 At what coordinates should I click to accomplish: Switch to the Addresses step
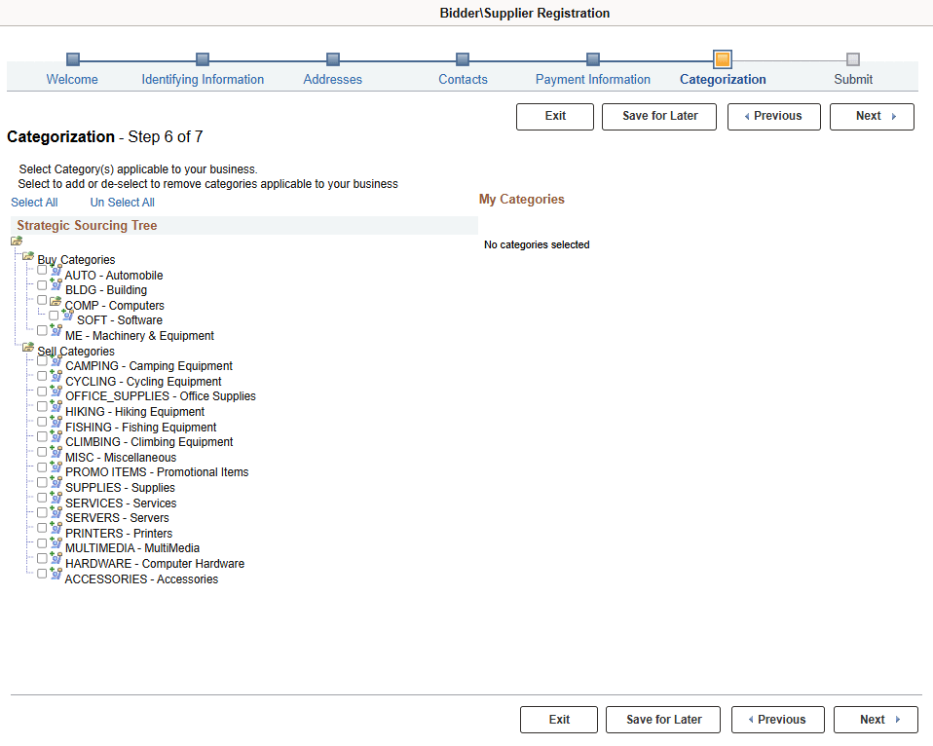332,79
